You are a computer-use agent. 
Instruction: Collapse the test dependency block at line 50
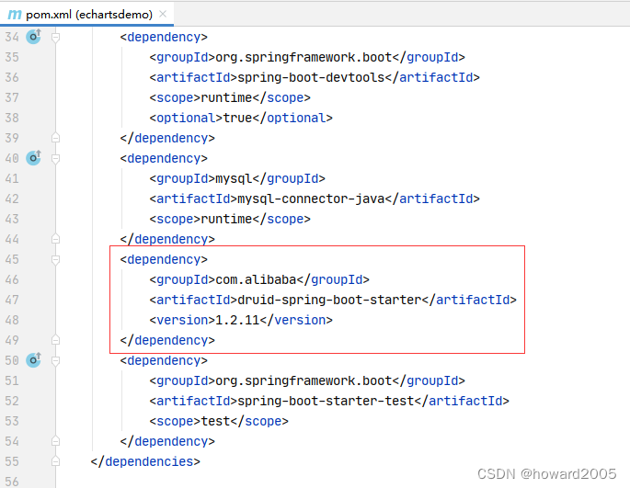tap(56, 360)
